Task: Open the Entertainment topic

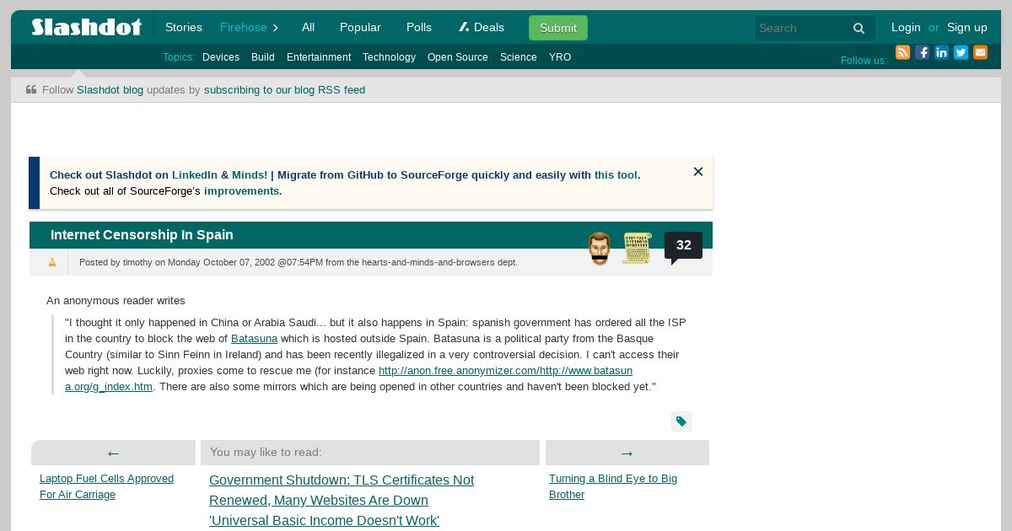Action: [319, 57]
